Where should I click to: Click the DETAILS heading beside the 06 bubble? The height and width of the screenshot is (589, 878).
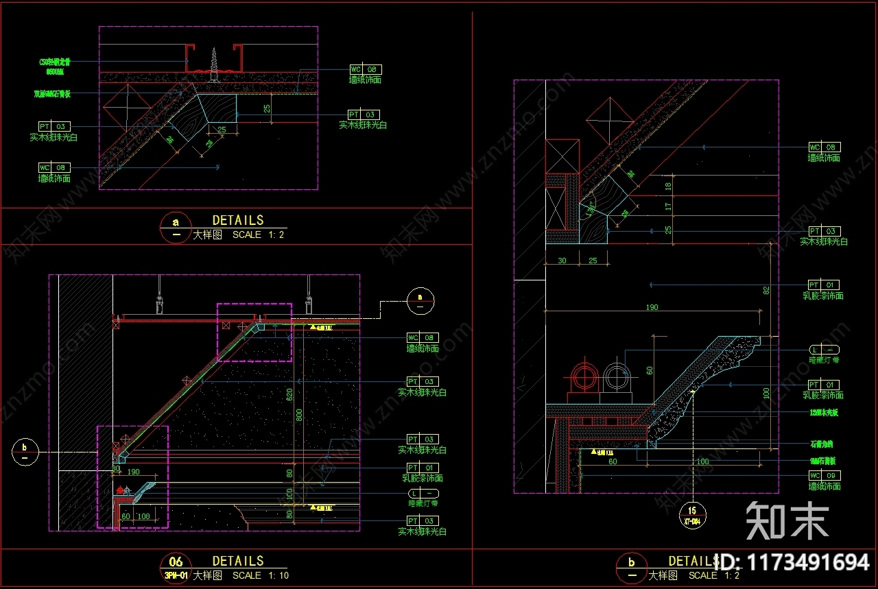[238, 561]
